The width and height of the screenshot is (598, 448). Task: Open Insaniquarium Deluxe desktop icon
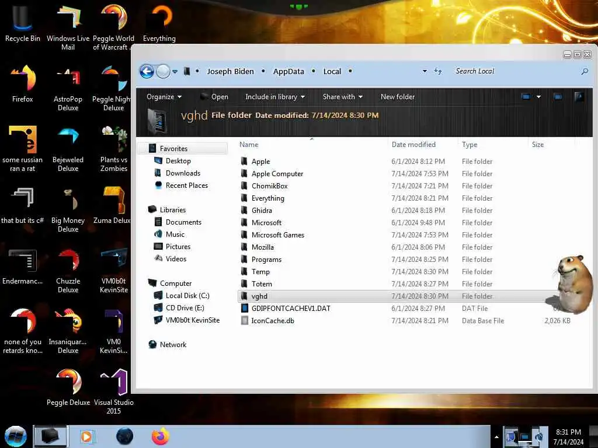(x=68, y=331)
